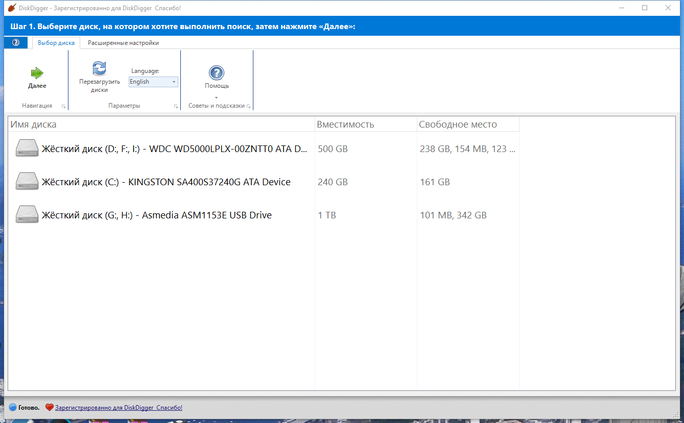Click the Параметры group corner expander
684x423 pixels.
(176, 106)
